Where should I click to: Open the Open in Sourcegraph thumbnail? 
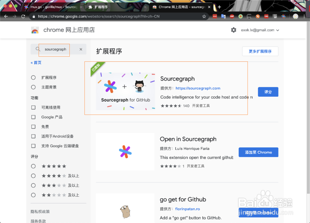point(125,151)
